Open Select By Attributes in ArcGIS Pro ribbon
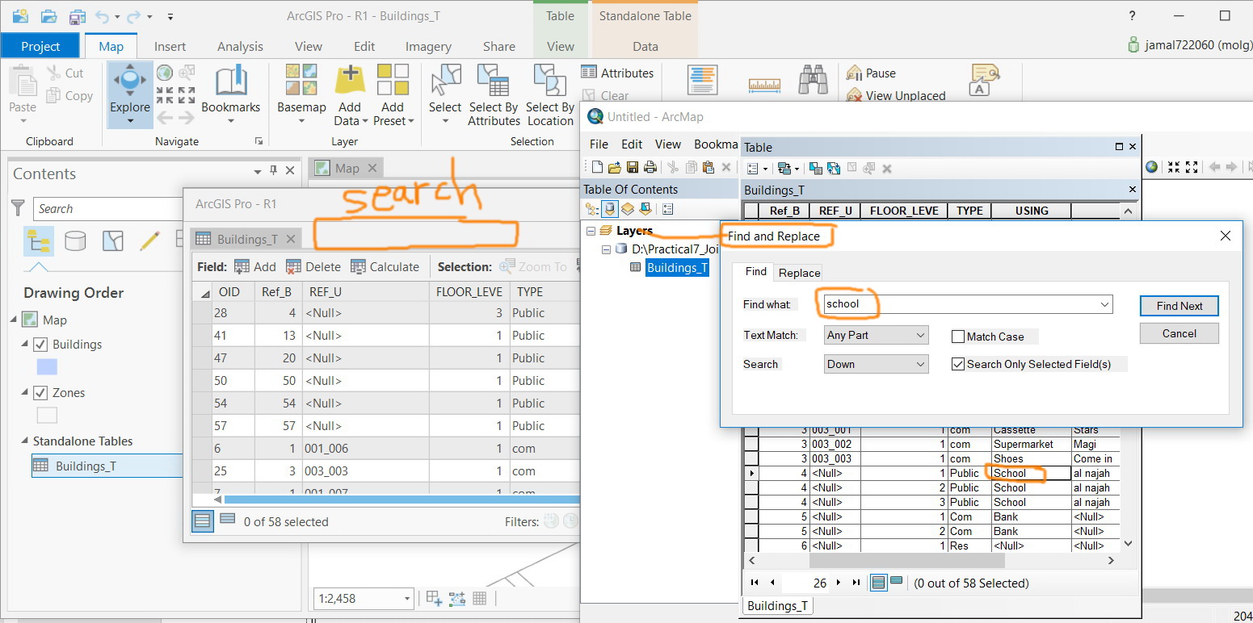1253x623 pixels. pyautogui.click(x=494, y=94)
